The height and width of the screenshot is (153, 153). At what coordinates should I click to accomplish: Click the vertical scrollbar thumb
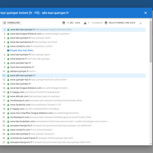pyautogui.click(x=151, y=42)
